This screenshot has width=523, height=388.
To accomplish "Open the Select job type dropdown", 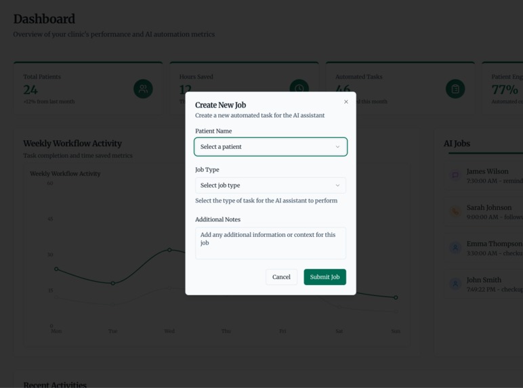I will pyautogui.click(x=270, y=186).
